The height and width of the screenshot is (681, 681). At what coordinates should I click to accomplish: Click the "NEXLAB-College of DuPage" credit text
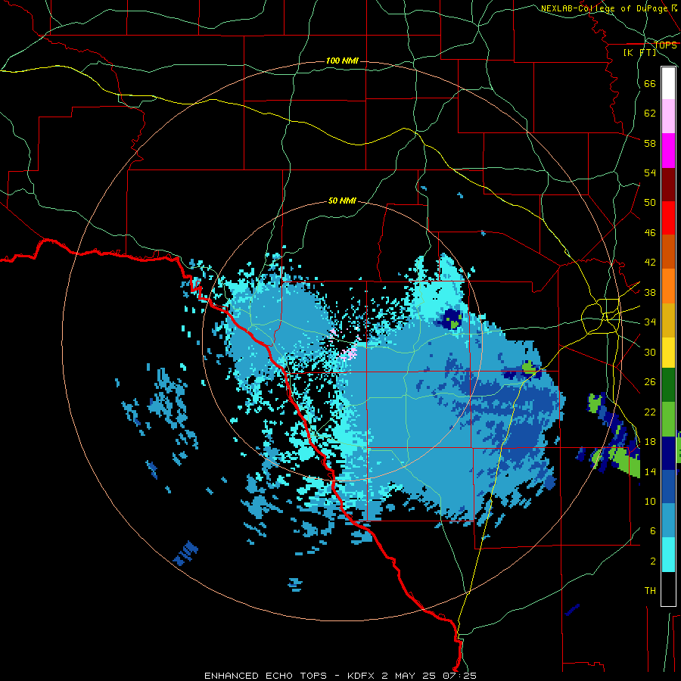[x=604, y=8]
